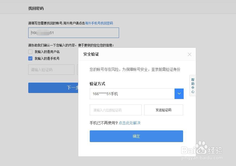
Task: Open the 验证方式 dropdown arrow
Action: [179, 94]
